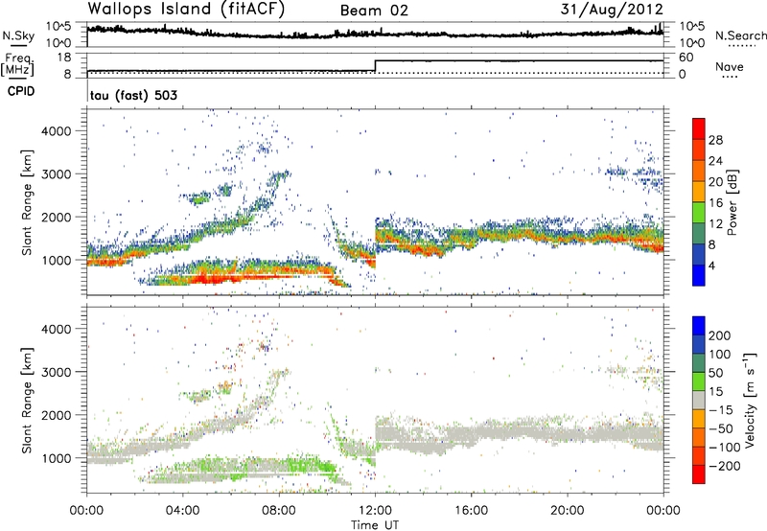Pick the red-orange -200 to -100 velocity swatch
Image resolution: width=767 pixels, height=531 pixels.
pyautogui.click(x=699, y=455)
